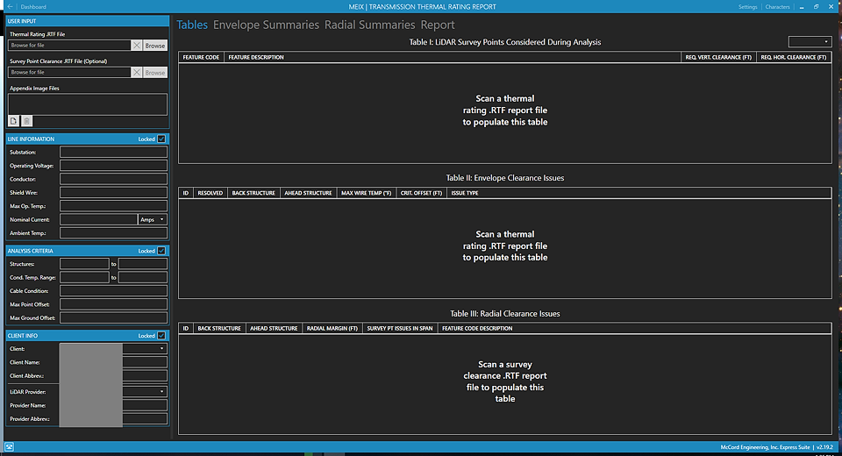Image resolution: width=842 pixels, height=456 pixels.
Task: Add a new appendix image file
Action: coord(14,121)
